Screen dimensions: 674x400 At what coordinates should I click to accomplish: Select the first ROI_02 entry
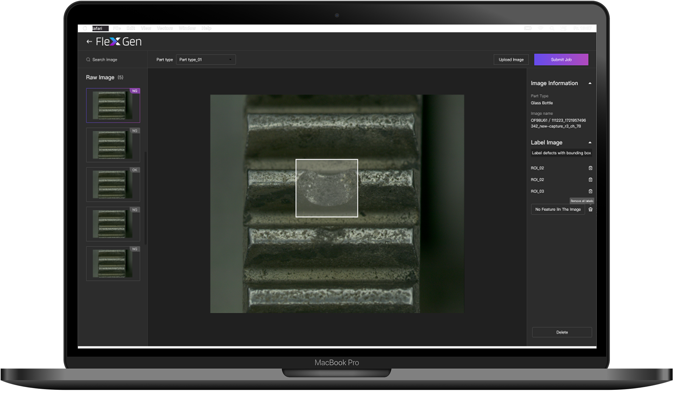pyautogui.click(x=537, y=168)
